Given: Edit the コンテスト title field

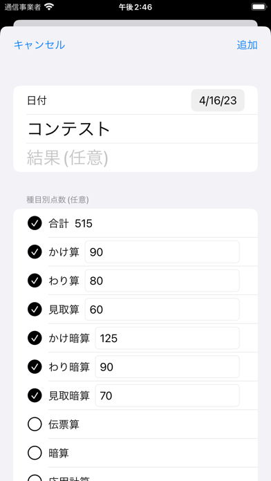Looking at the screenshot, I should pyautogui.click(x=142, y=129).
